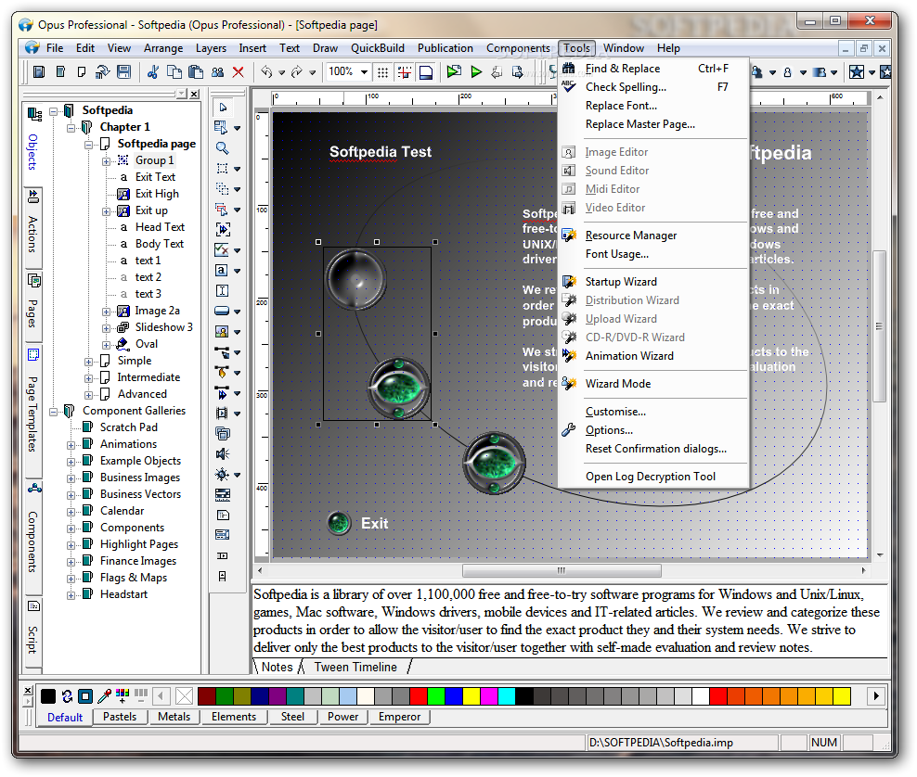Viewport: 917px width, 777px height.
Task: Click the star icon at toolbar right
Action: [857, 71]
